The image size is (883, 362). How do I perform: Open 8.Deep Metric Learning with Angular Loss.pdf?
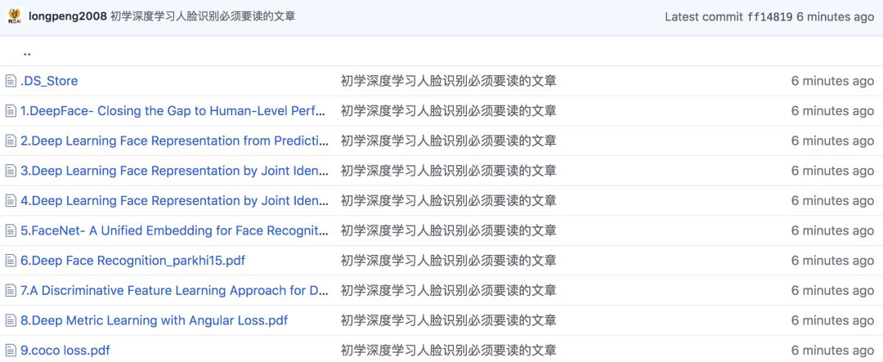[x=155, y=320]
